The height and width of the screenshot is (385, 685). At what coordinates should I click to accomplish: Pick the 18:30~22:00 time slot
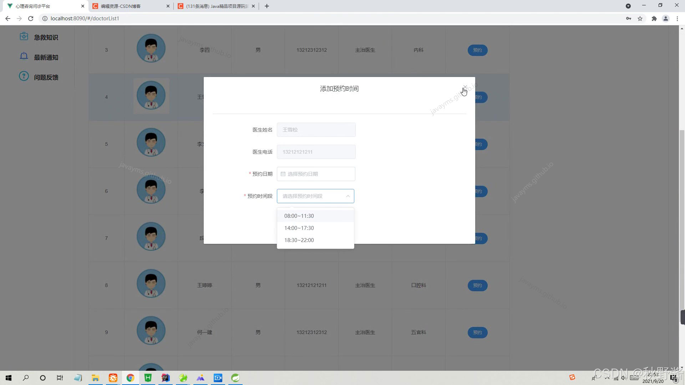(299, 240)
